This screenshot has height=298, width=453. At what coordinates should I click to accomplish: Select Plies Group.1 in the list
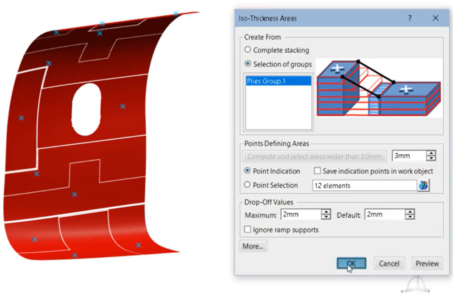[279, 81]
